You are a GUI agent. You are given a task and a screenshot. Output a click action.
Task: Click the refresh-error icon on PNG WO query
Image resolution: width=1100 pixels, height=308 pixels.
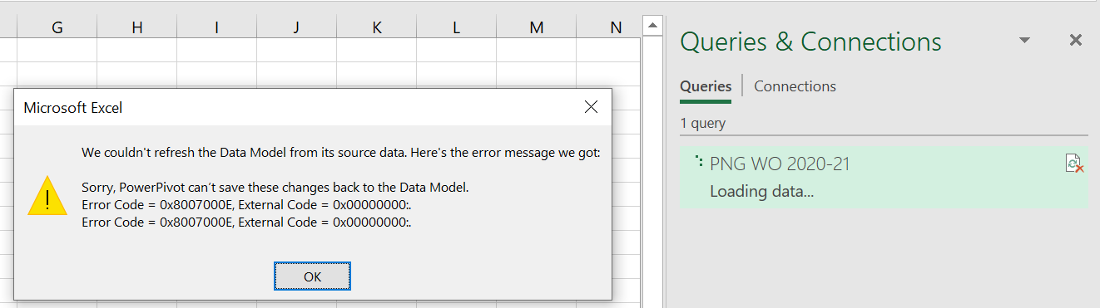pos(1074,164)
